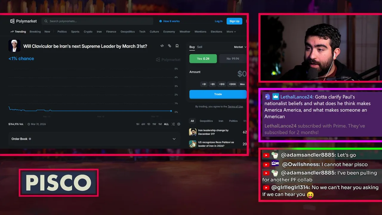382x215 pixels.
Task: Click Reza Pahlavi market thumbnail
Action: 193,144
